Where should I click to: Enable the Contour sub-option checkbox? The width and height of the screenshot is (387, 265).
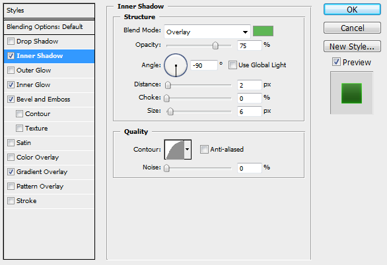(19, 114)
